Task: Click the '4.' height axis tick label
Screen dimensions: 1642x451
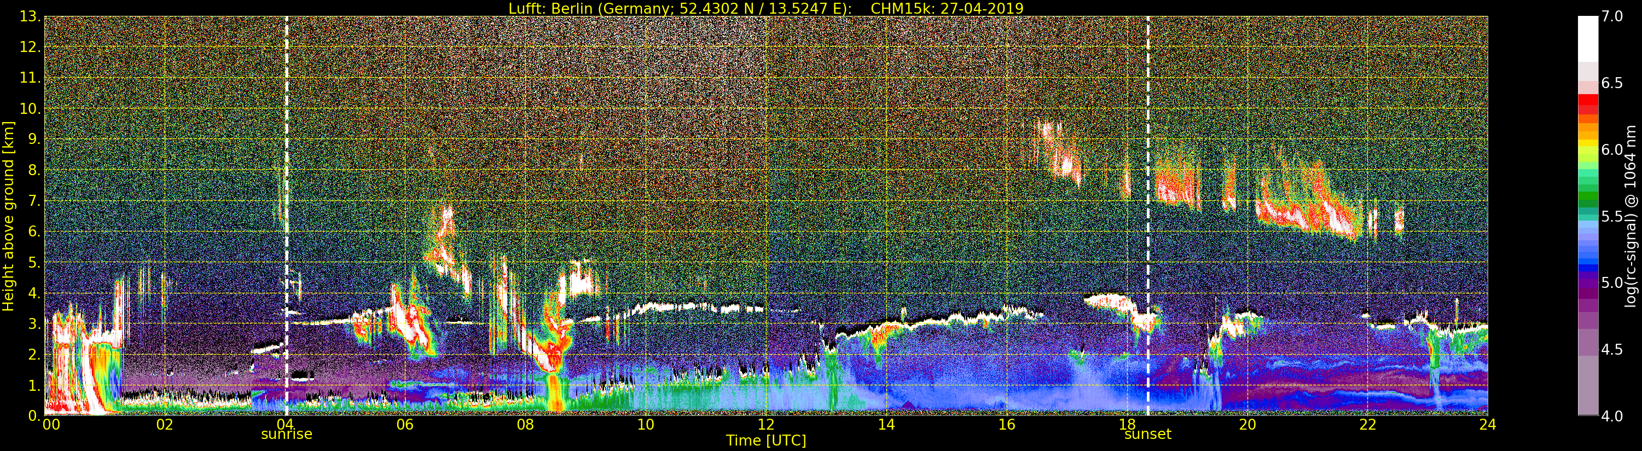Action: [x=34, y=293]
